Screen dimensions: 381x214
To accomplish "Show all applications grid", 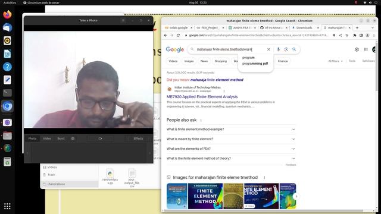I will pyautogui.click(x=7, y=206).
